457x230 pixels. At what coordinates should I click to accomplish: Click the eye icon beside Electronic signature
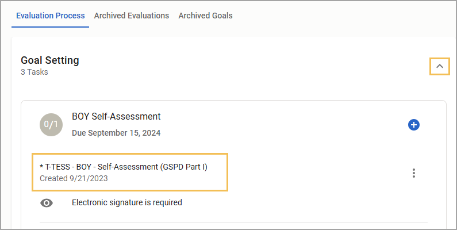[47, 203]
